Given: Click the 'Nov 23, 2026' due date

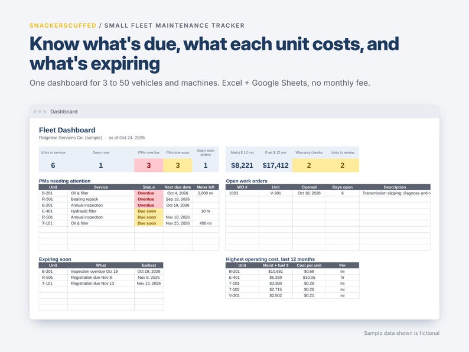Looking at the screenshot, I should pyautogui.click(x=178, y=223).
